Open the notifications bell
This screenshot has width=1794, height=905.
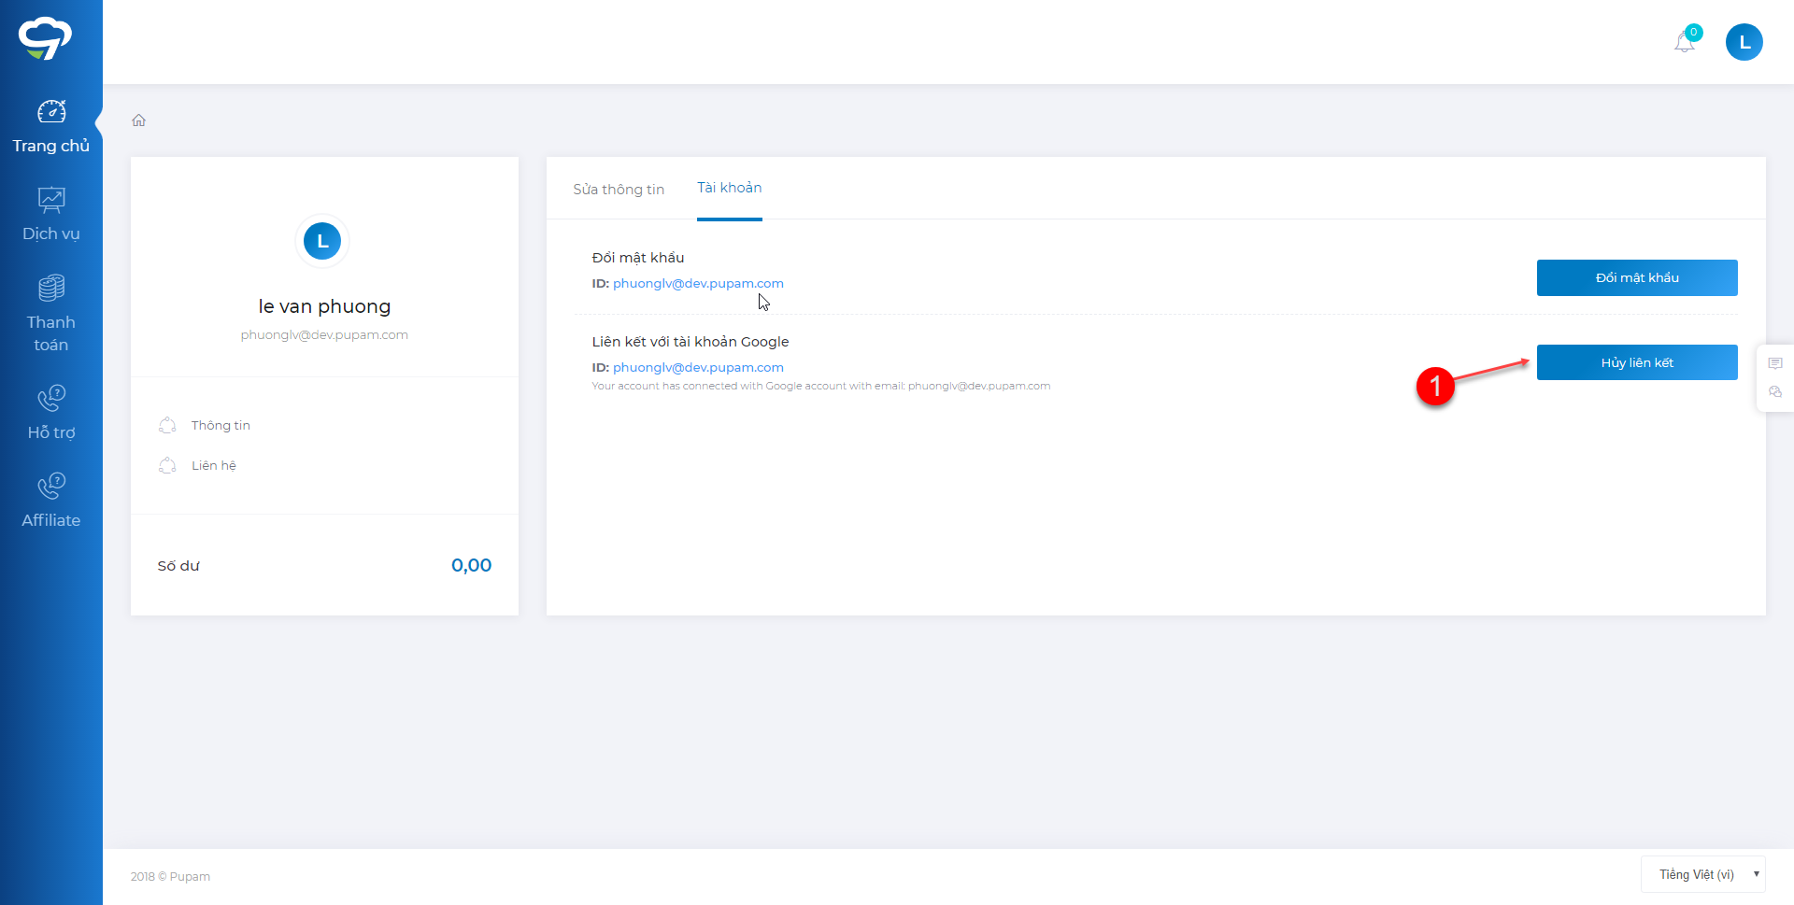pyautogui.click(x=1684, y=42)
